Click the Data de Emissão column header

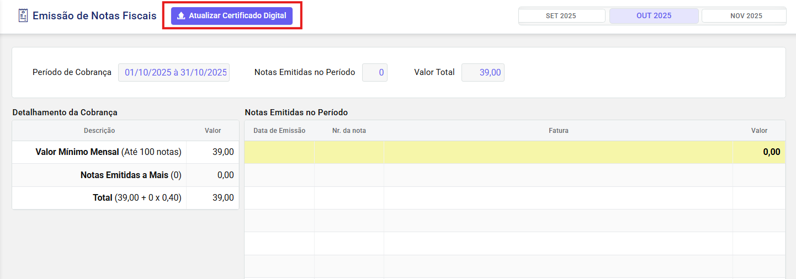(279, 131)
